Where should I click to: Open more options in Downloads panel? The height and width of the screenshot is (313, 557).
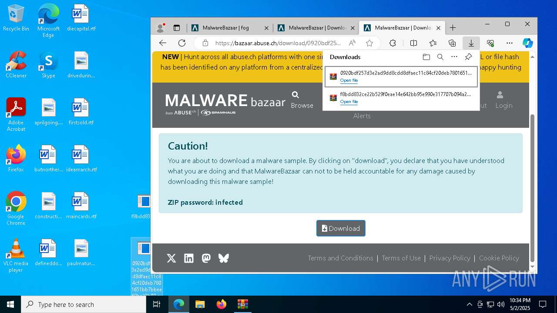pos(454,57)
